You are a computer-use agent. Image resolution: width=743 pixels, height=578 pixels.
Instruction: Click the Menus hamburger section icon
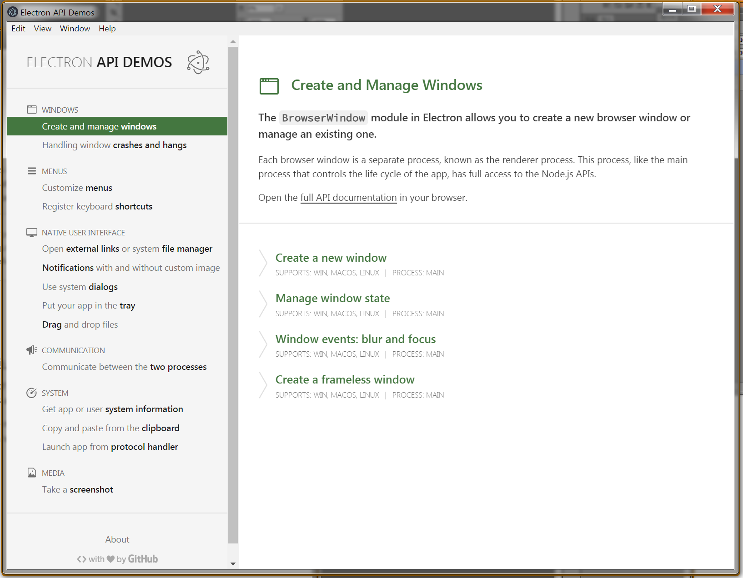(32, 171)
